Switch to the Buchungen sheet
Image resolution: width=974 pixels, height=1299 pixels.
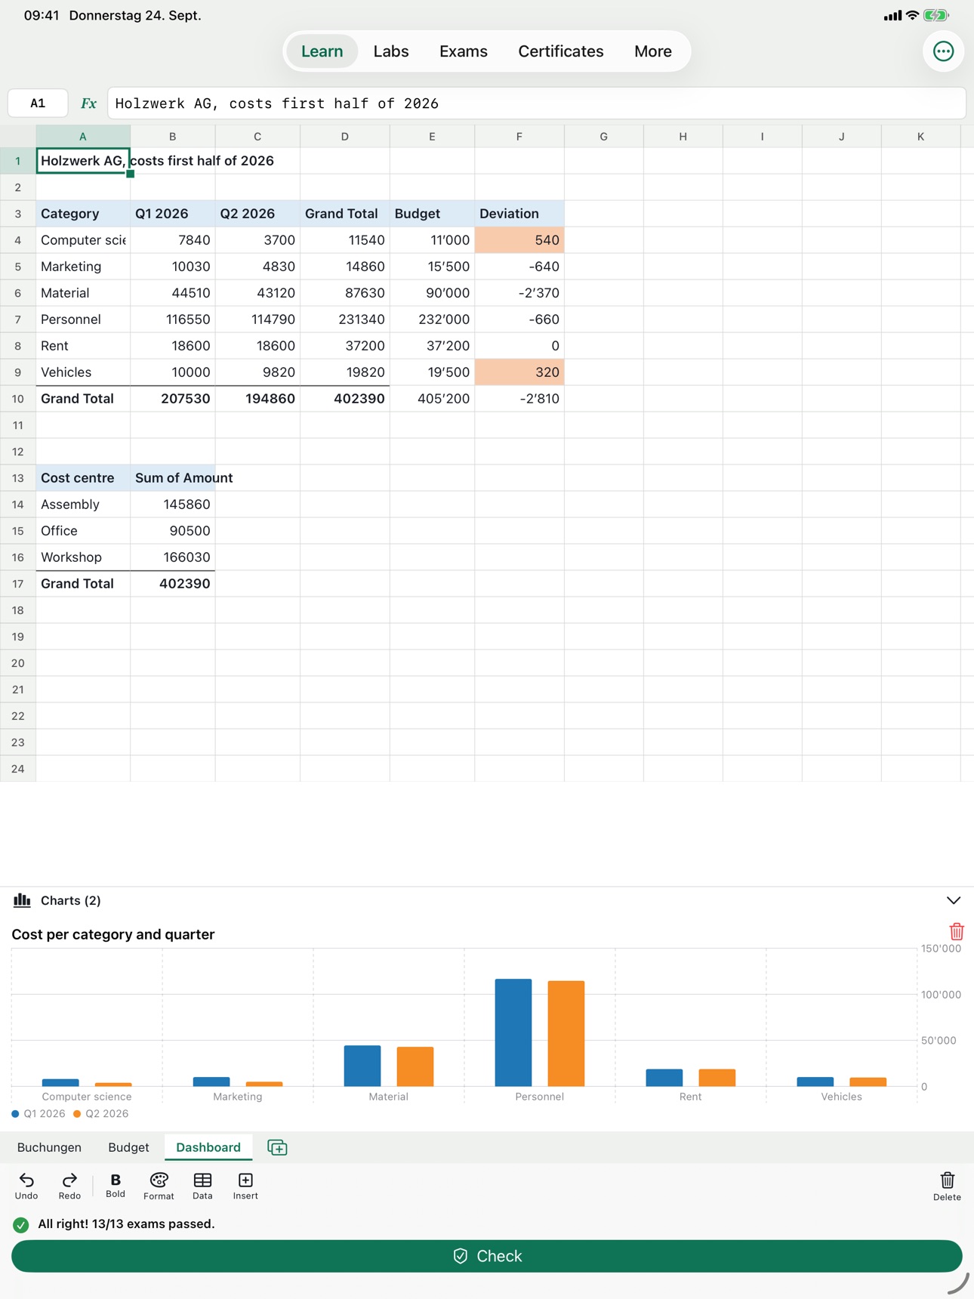point(49,1147)
